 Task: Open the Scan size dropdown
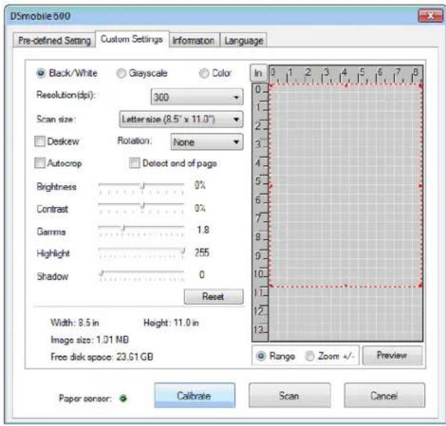pyautogui.click(x=181, y=119)
